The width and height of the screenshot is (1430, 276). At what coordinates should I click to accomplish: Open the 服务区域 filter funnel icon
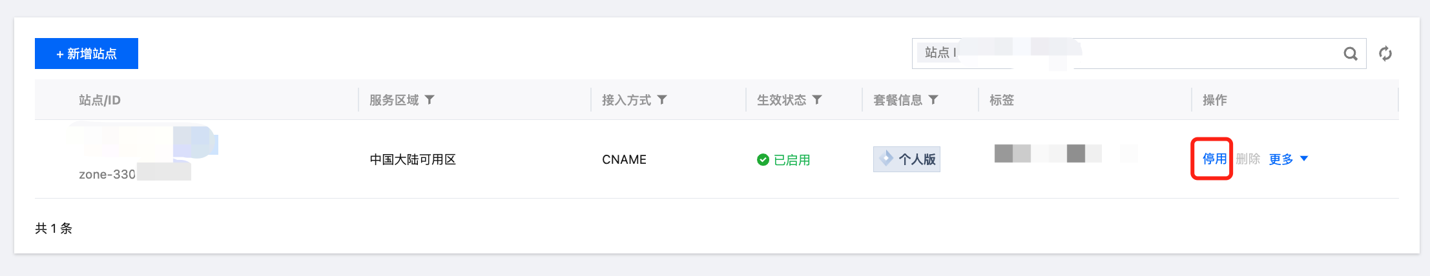[430, 100]
